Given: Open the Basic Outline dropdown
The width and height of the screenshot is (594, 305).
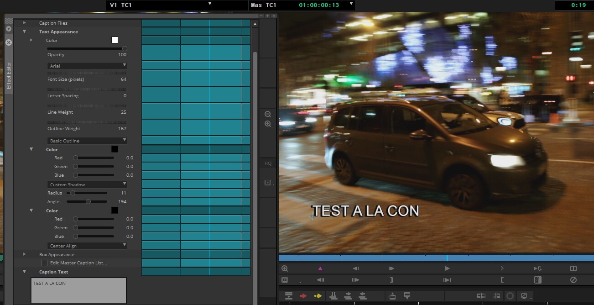Looking at the screenshot, I should point(87,141).
